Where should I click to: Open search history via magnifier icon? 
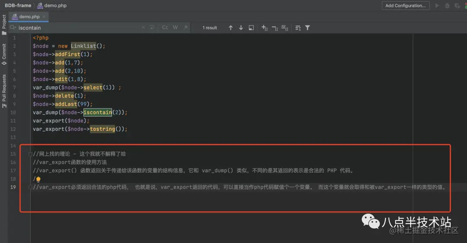[x=13, y=27]
